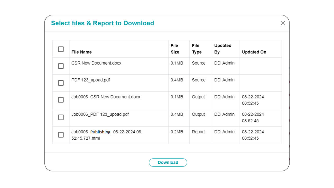Click the source CSR New Document.docx file name

click(x=96, y=63)
